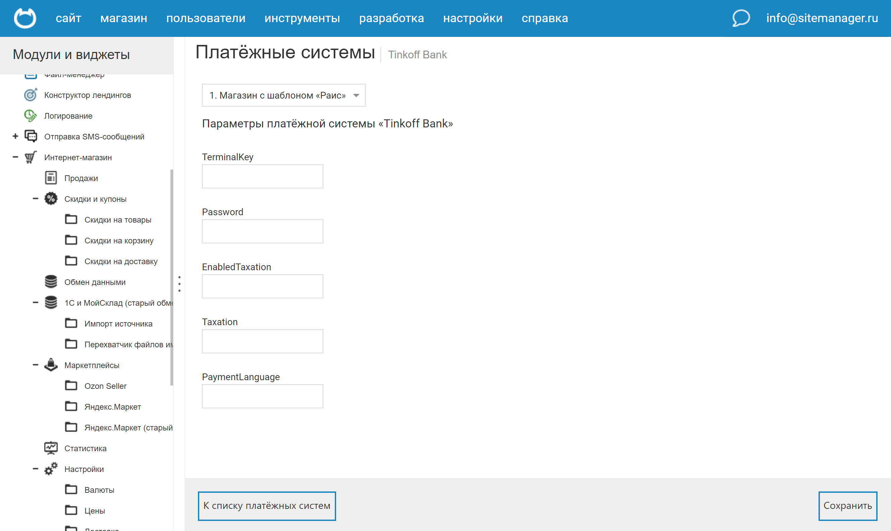The width and height of the screenshot is (891, 531).
Task: Click the SiteManager logo
Action: pos(25,18)
